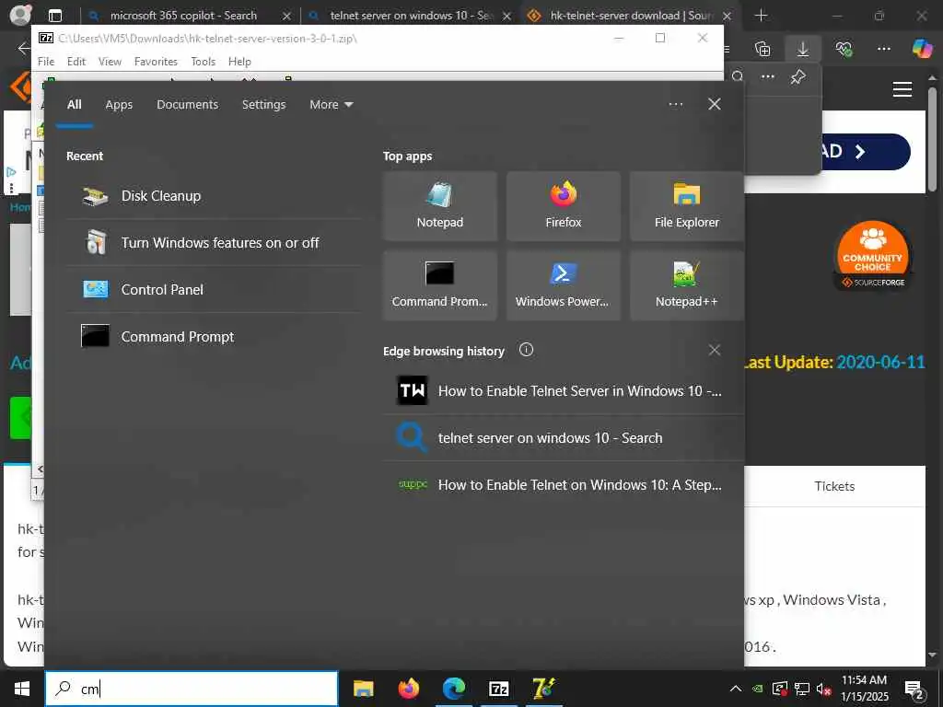Open Turn Windows features on or off
943x707 pixels.
(x=214, y=243)
